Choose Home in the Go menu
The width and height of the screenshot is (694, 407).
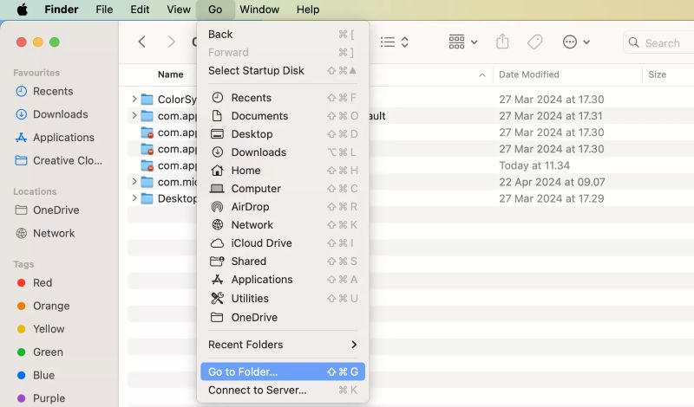(x=283, y=170)
